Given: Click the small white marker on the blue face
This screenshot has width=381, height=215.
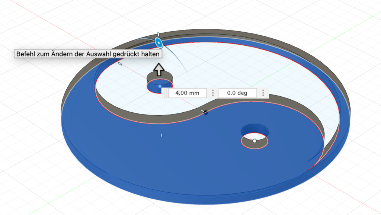Looking at the screenshot, I should (161, 135).
